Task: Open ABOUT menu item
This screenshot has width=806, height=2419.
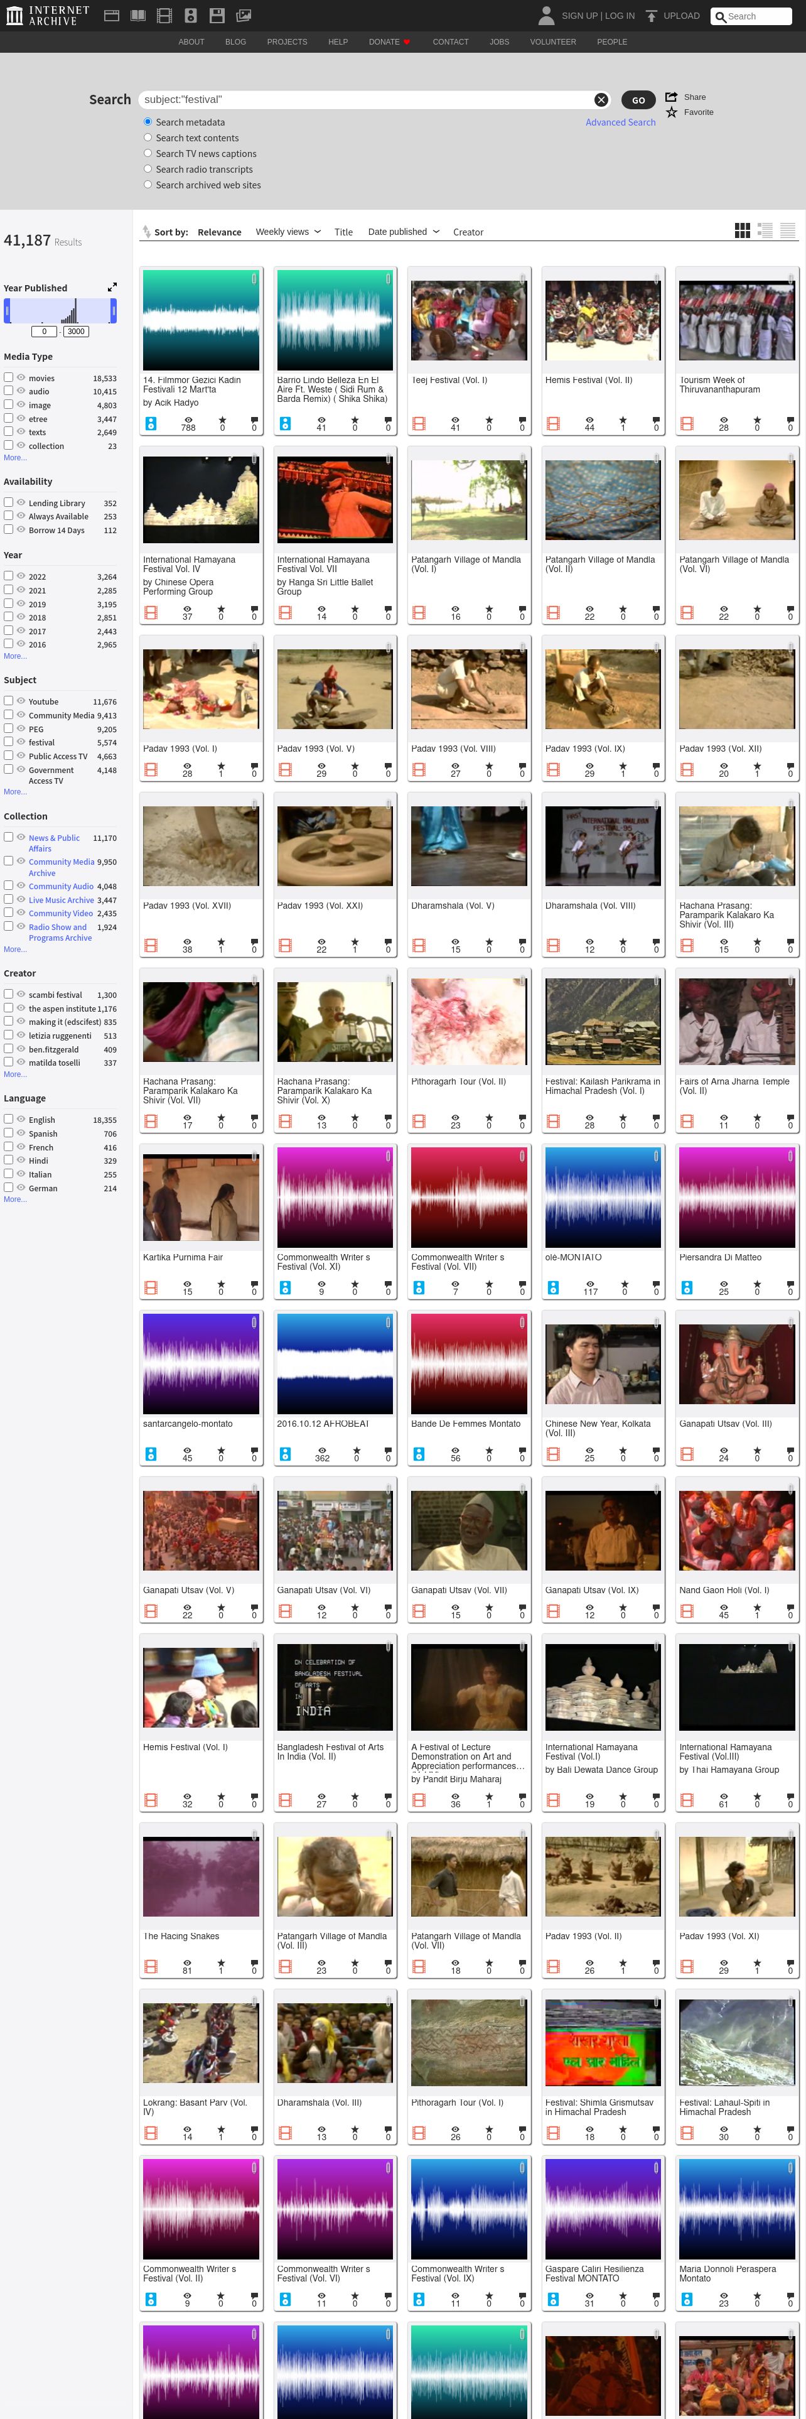Action: pos(191,42)
